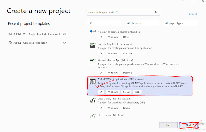Click the SharePoint Add-in description text
This screenshot has height=132, width=206.
click(x=119, y=32)
